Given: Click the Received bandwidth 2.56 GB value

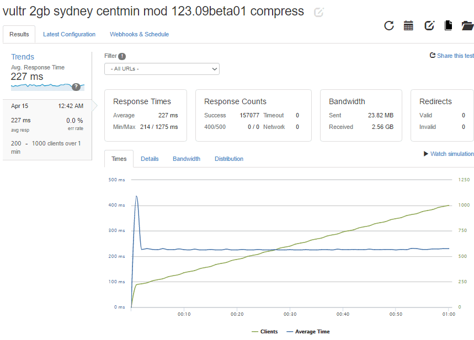Looking at the screenshot, I should (x=382, y=127).
